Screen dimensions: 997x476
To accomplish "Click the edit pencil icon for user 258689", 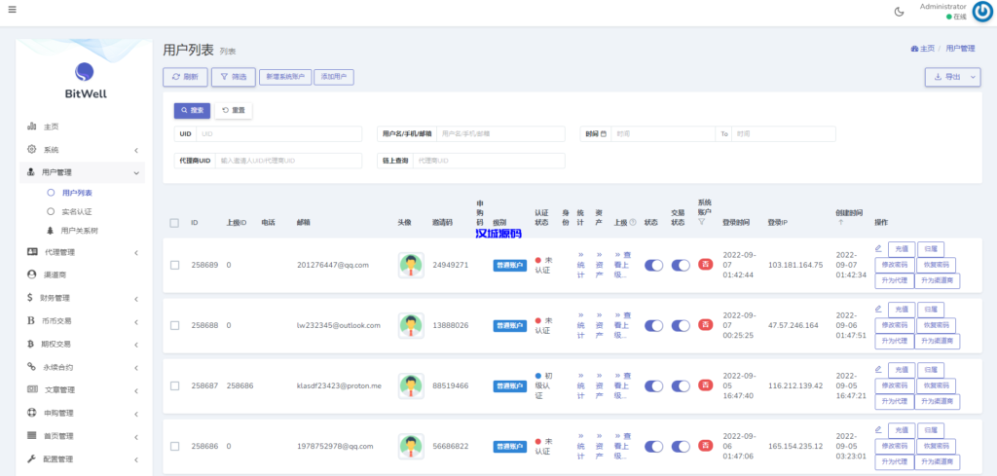I will [878, 248].
